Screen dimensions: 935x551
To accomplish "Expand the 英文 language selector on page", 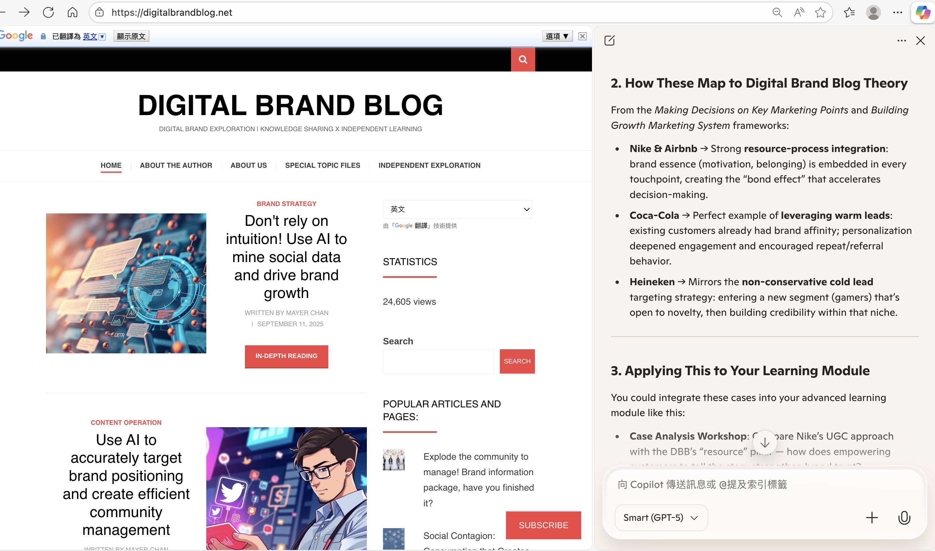I will click(457, 209).
